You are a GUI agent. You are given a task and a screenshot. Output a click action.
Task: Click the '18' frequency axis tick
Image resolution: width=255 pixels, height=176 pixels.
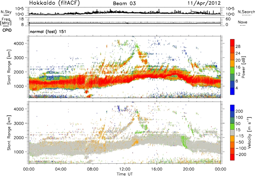pos(21,19)
